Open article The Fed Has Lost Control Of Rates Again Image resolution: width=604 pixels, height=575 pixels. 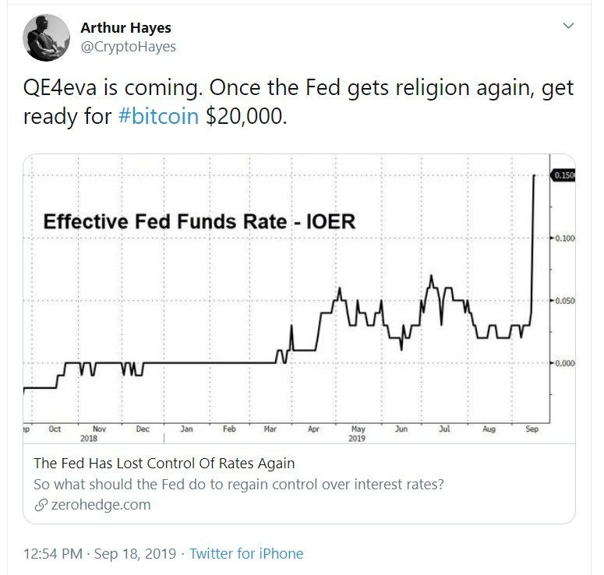click(164, 463)
